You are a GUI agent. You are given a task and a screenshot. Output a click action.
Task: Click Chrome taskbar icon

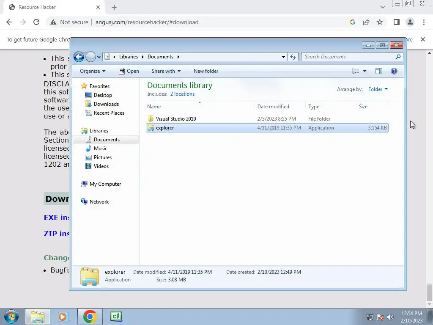point(90,317)
